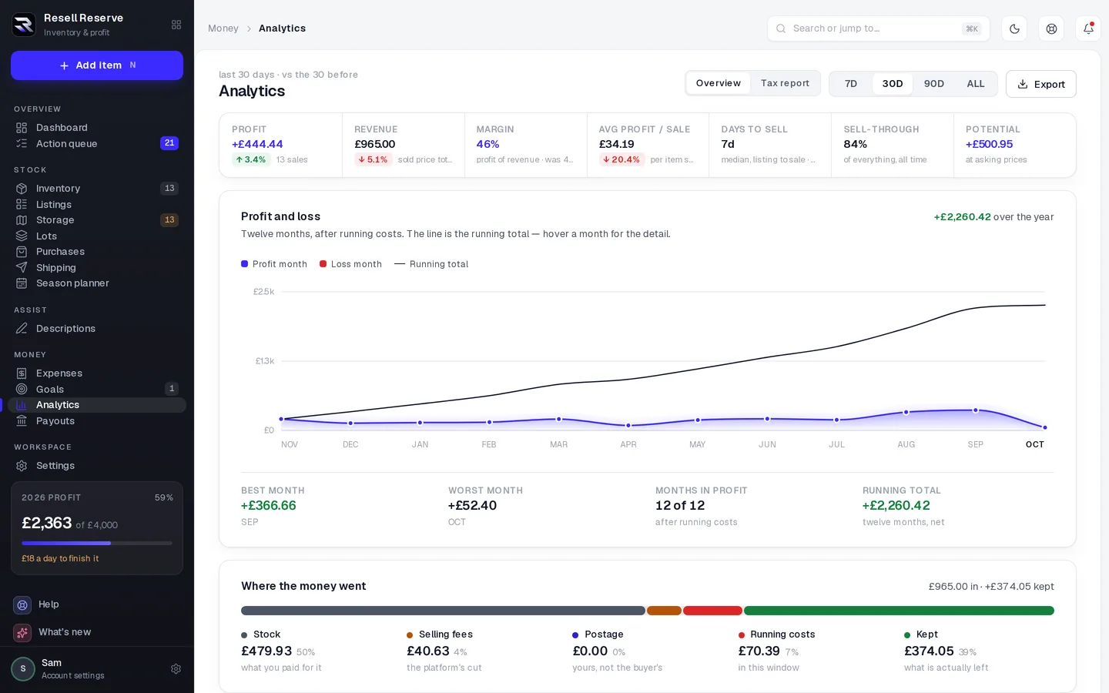Click the Descriptions pen icon

[22, 329]
